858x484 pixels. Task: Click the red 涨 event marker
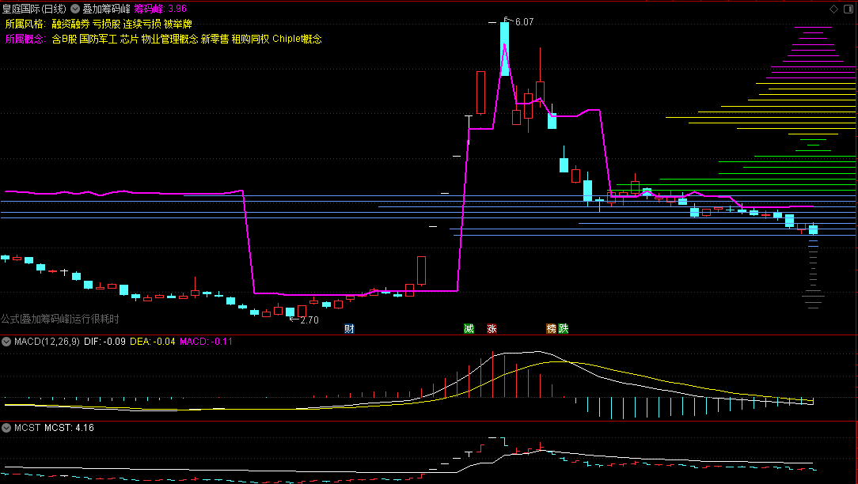[x=492, y=329]
